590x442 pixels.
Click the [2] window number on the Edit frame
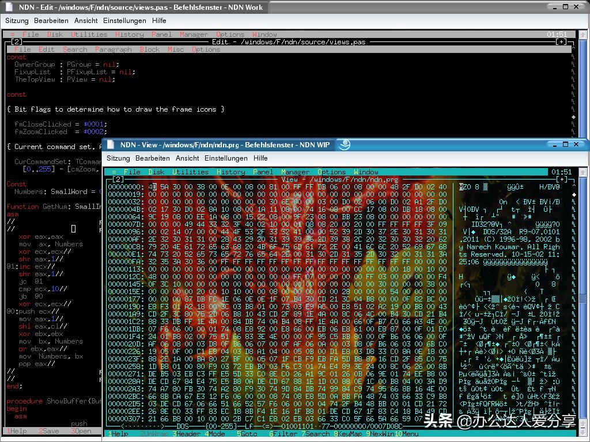(x=17, y=42)
